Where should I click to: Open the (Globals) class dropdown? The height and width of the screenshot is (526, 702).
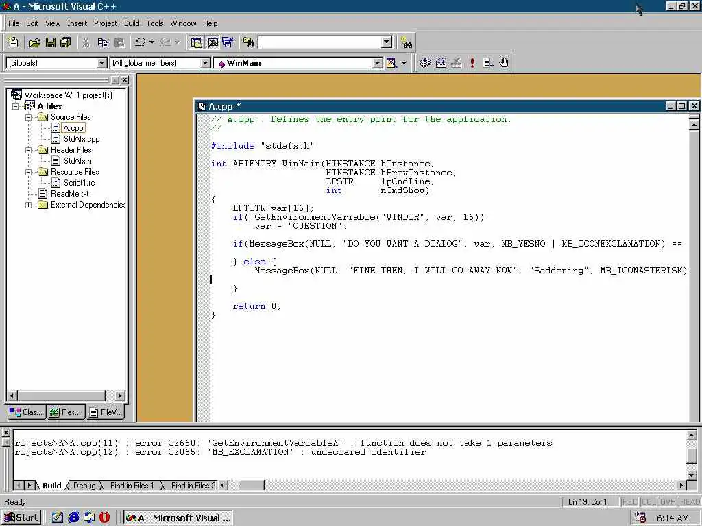pos(102,63)
